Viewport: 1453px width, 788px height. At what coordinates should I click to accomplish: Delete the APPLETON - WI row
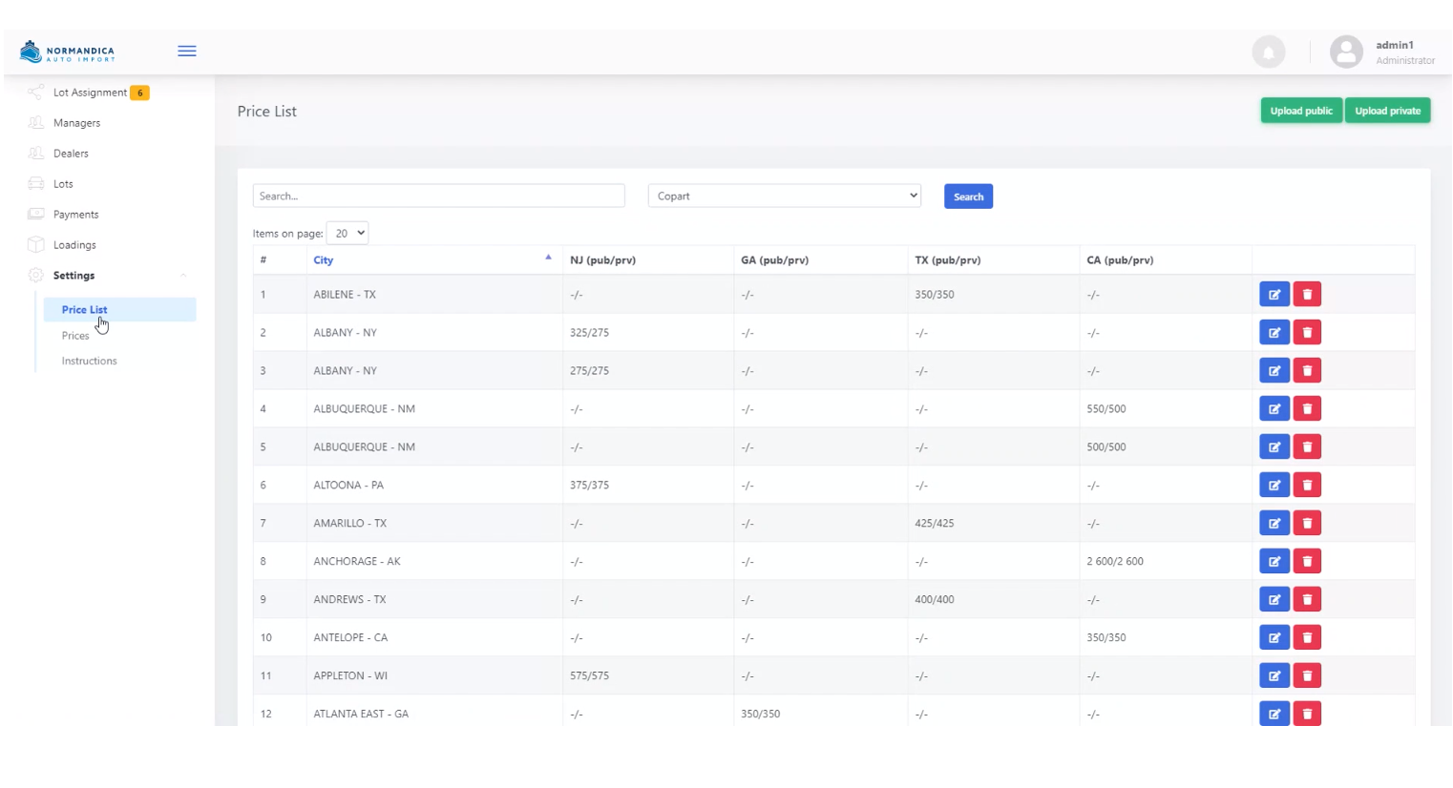1307,676
